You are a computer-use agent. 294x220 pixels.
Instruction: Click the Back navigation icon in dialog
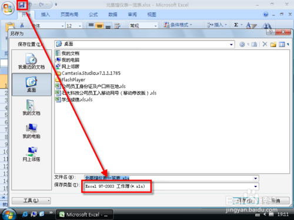[242, 45]
